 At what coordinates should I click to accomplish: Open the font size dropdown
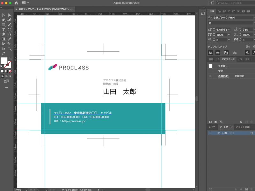click(x=228, y=30)
